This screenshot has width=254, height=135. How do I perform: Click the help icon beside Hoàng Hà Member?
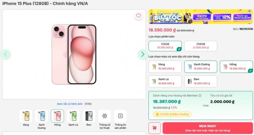click(200, 96)
